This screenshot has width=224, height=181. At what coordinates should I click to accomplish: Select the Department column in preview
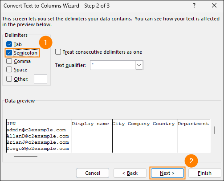click(193, 124)
